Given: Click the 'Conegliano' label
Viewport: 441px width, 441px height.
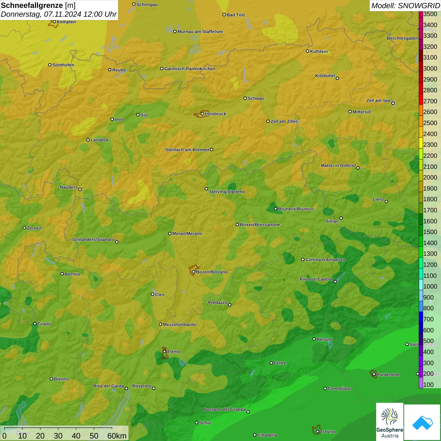Looking at the screenshot, I should [340, 388].
